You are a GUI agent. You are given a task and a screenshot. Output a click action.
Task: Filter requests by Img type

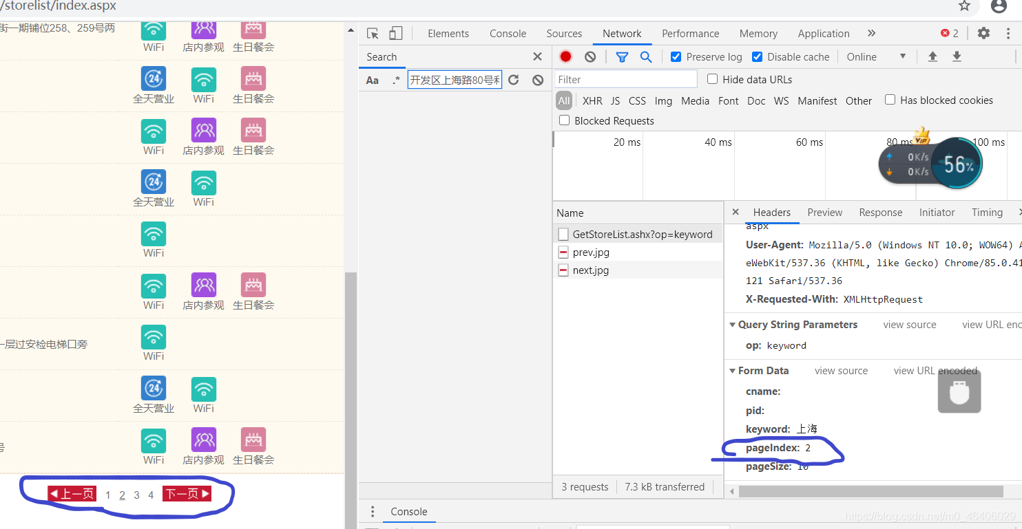[663, 100]
